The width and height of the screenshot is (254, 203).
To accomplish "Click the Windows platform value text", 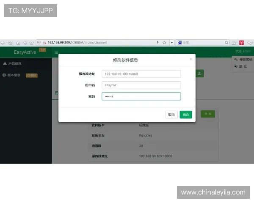I will coord(146,135).
